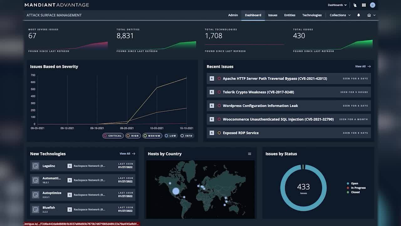Click the Mandiant Advantage logo
This screenshot has height=226, width=401.
tap(57, 5)
